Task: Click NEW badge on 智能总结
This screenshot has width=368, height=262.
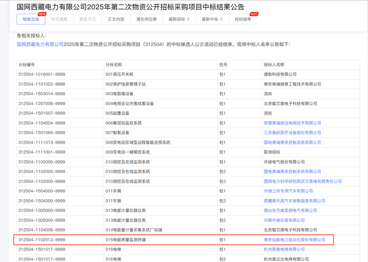Action: [42, 14]
